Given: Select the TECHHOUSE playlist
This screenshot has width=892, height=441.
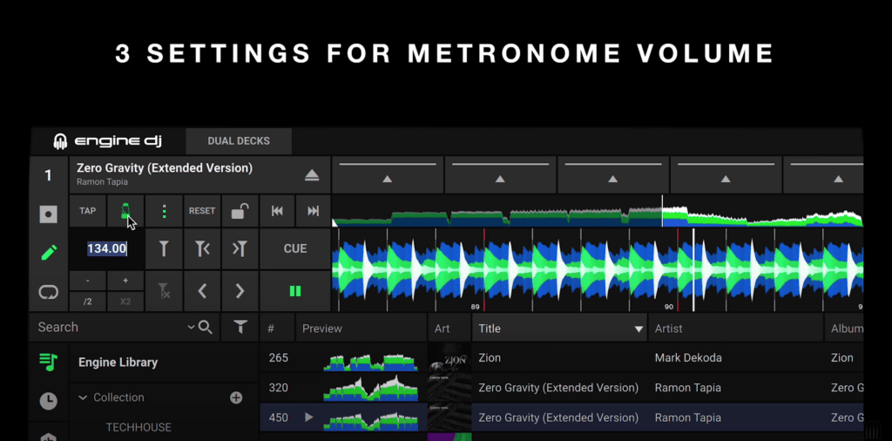Looking at the screenshot, I should pyautogui.click(x=139, y=427).
